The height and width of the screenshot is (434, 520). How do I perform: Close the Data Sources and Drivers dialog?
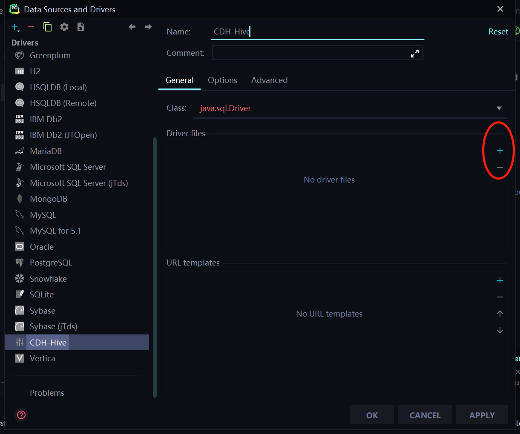500,9
